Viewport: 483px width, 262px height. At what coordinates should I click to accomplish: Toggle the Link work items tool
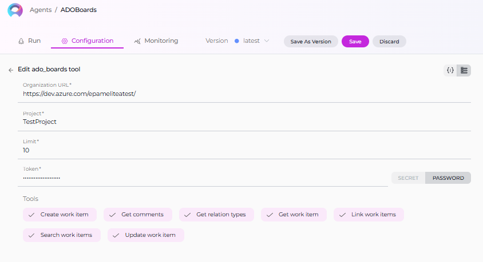[x=369, y=215]
